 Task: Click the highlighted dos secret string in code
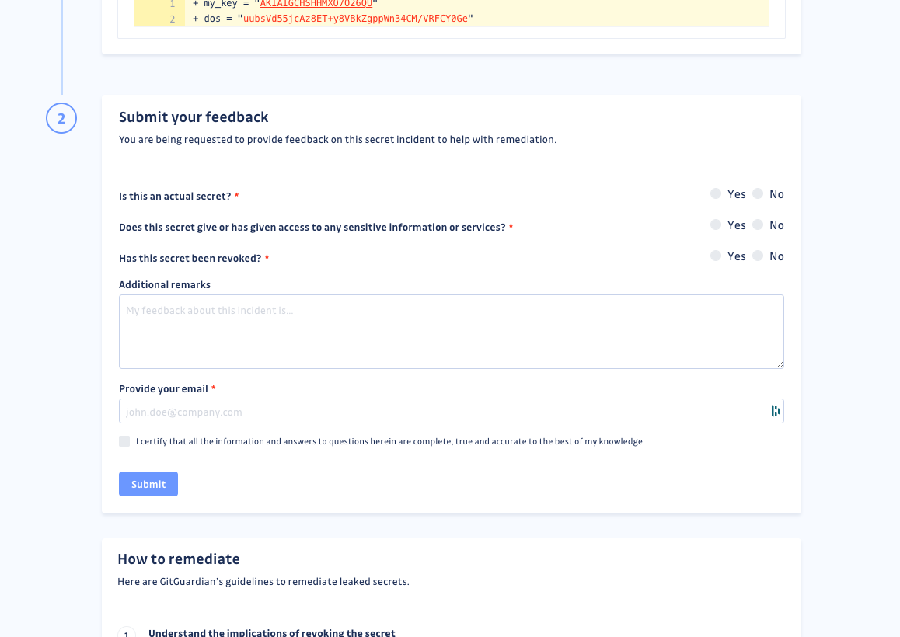pos(355,19)
